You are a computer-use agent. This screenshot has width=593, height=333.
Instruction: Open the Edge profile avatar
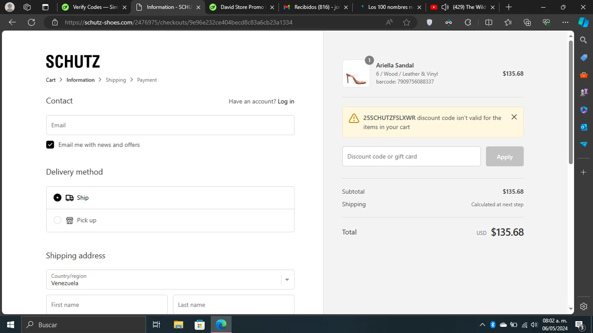tap(10, 7)
